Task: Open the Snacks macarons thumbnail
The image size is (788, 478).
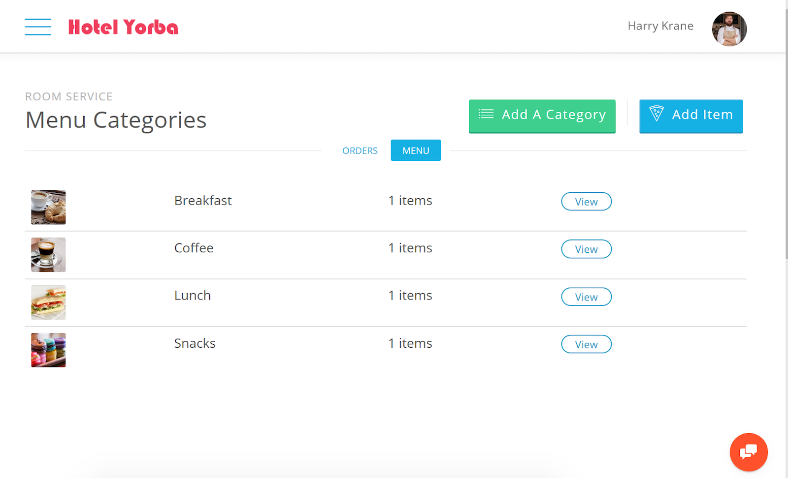Action: click(48, 350)
